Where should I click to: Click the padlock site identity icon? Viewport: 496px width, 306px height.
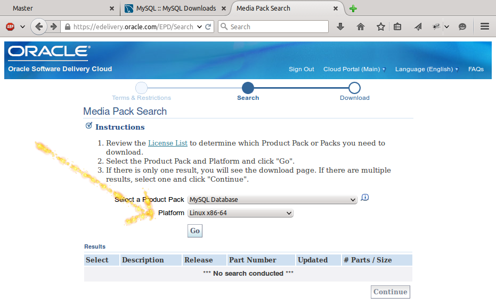tap(67, 27)
